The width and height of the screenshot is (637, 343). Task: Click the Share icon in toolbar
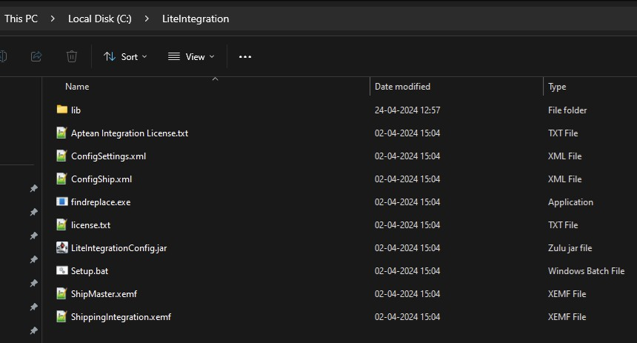(x=36, y=56)
